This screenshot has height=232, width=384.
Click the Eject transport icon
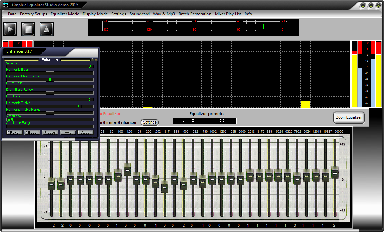(x=46, y=29)
